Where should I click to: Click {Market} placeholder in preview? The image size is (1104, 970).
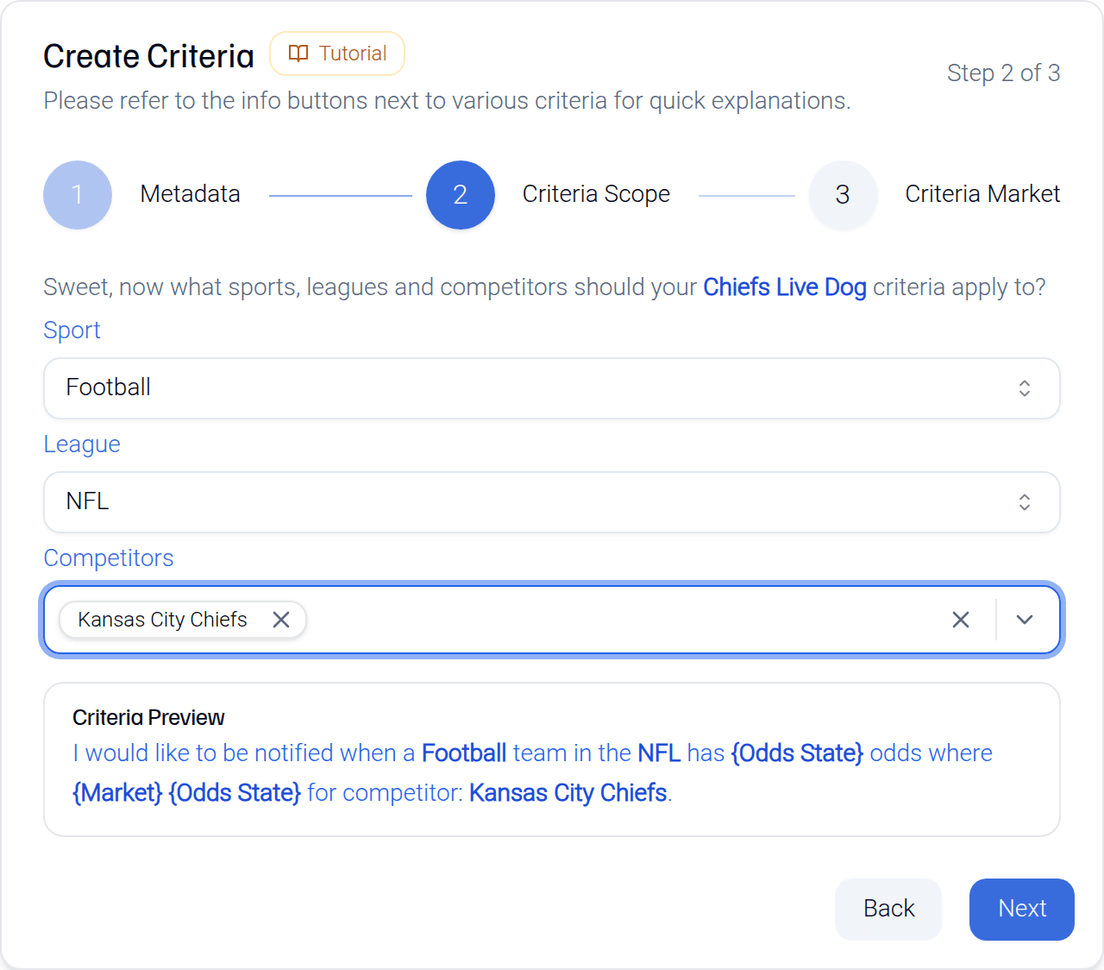[x=117, y=793]
